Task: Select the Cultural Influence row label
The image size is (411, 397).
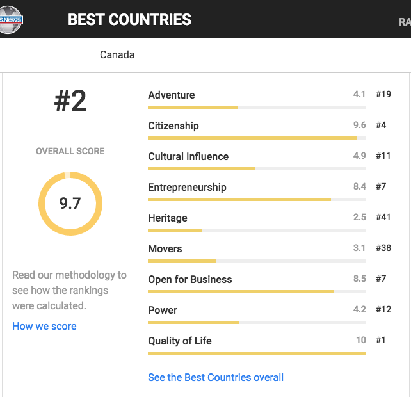Action: click(188, 156)
